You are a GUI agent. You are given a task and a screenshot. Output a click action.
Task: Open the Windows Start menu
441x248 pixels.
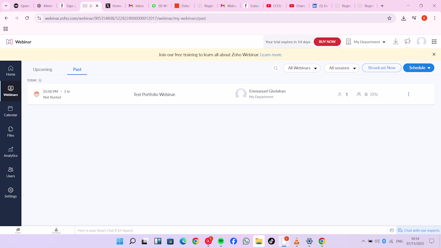point(120,241)
